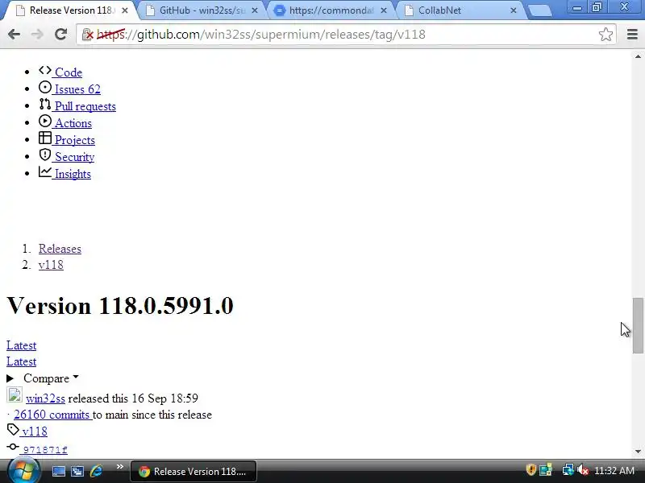Click the broken avatar image next to win32ss
Image resolution: width=645 pixels, height=483 pixels.
coord(15,395)
